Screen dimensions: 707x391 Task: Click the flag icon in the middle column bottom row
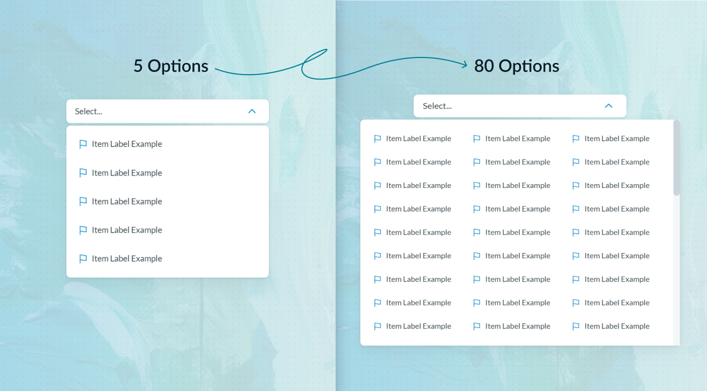click(477, 326)
